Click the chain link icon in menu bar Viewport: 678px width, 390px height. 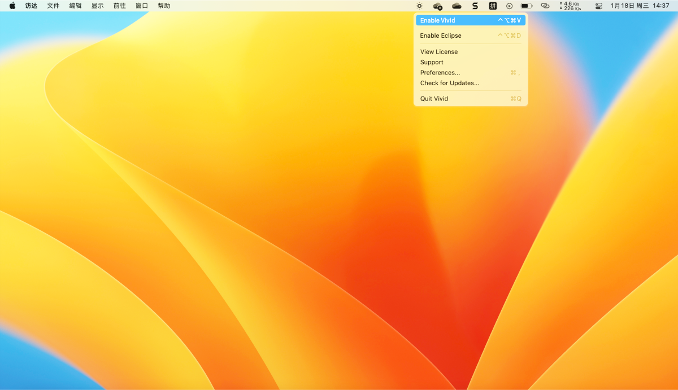click(545, 6)
